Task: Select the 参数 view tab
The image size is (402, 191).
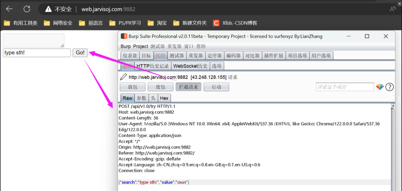Action: 141,98
